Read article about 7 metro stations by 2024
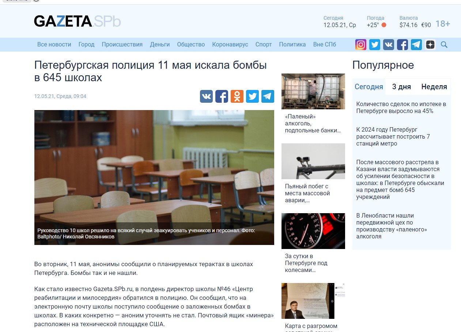The width and height of the screenshot is (461, 332). coord(393,137)
